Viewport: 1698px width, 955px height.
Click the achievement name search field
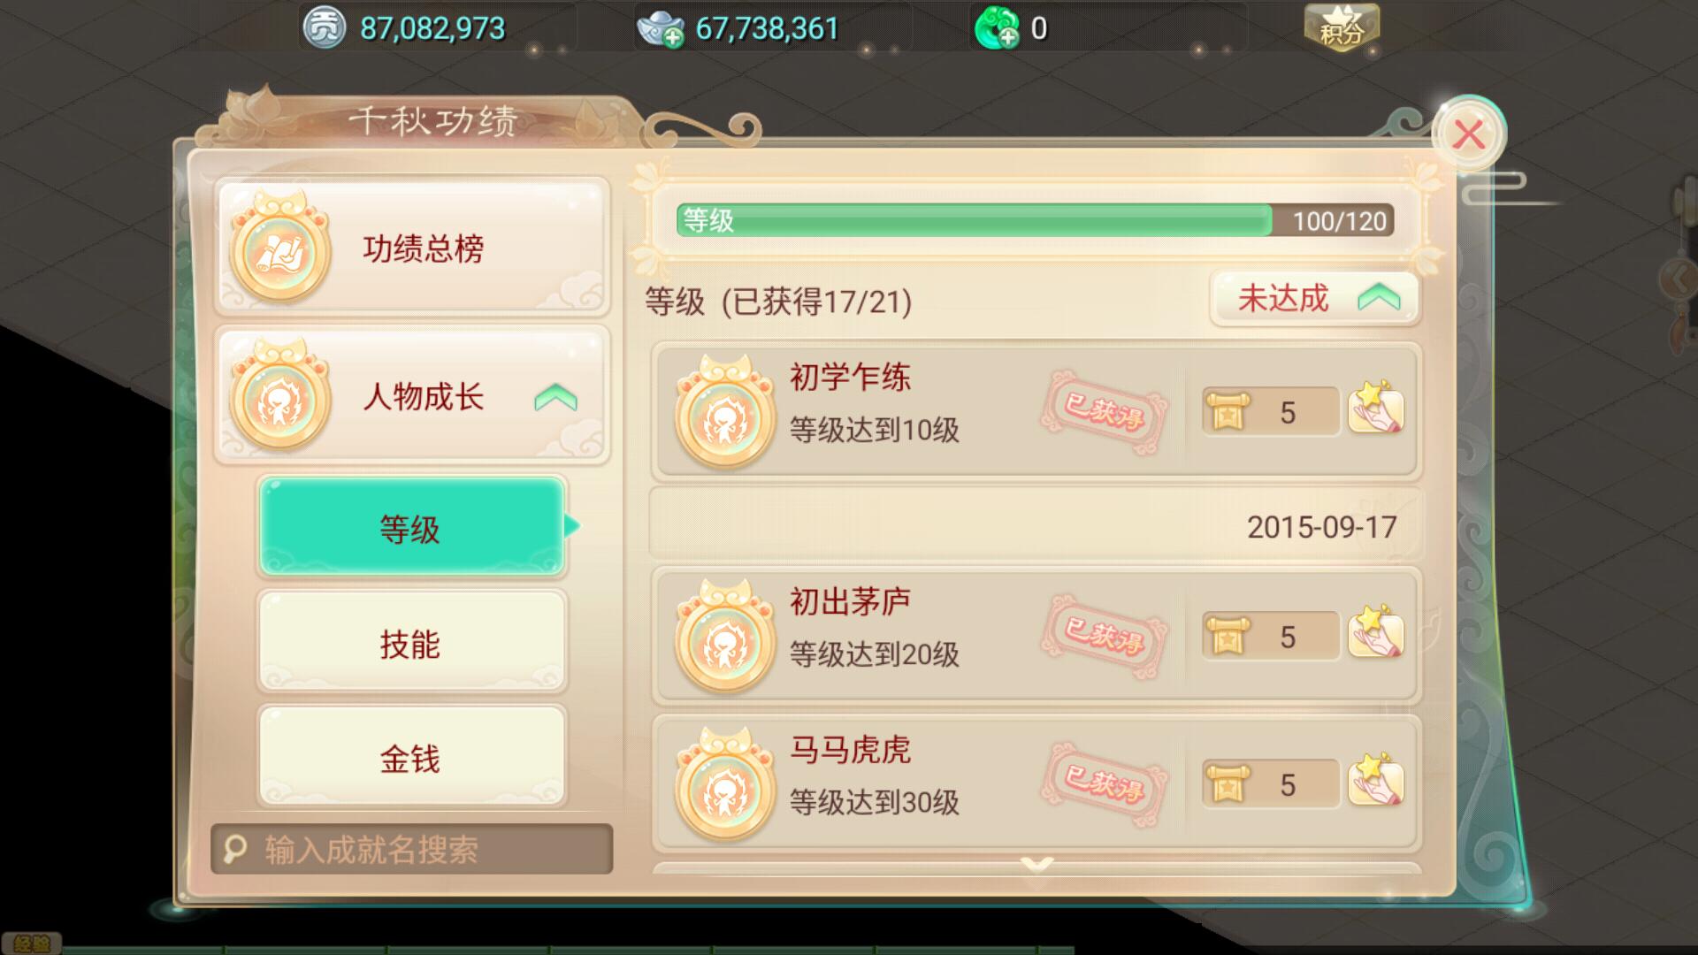pyautogui.click(x=411, y=849)
